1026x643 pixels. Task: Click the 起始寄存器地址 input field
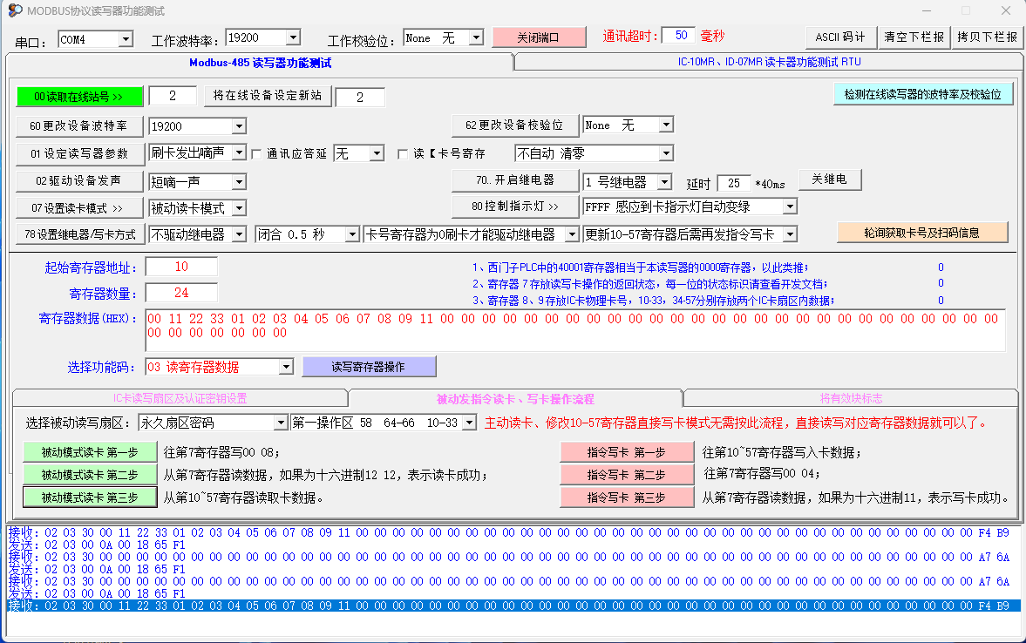(181, 267)
